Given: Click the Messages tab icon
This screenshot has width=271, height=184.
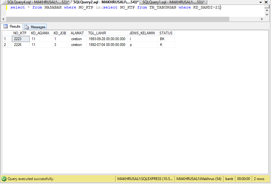Looking at the screenshot, I should tap(27, 27).
